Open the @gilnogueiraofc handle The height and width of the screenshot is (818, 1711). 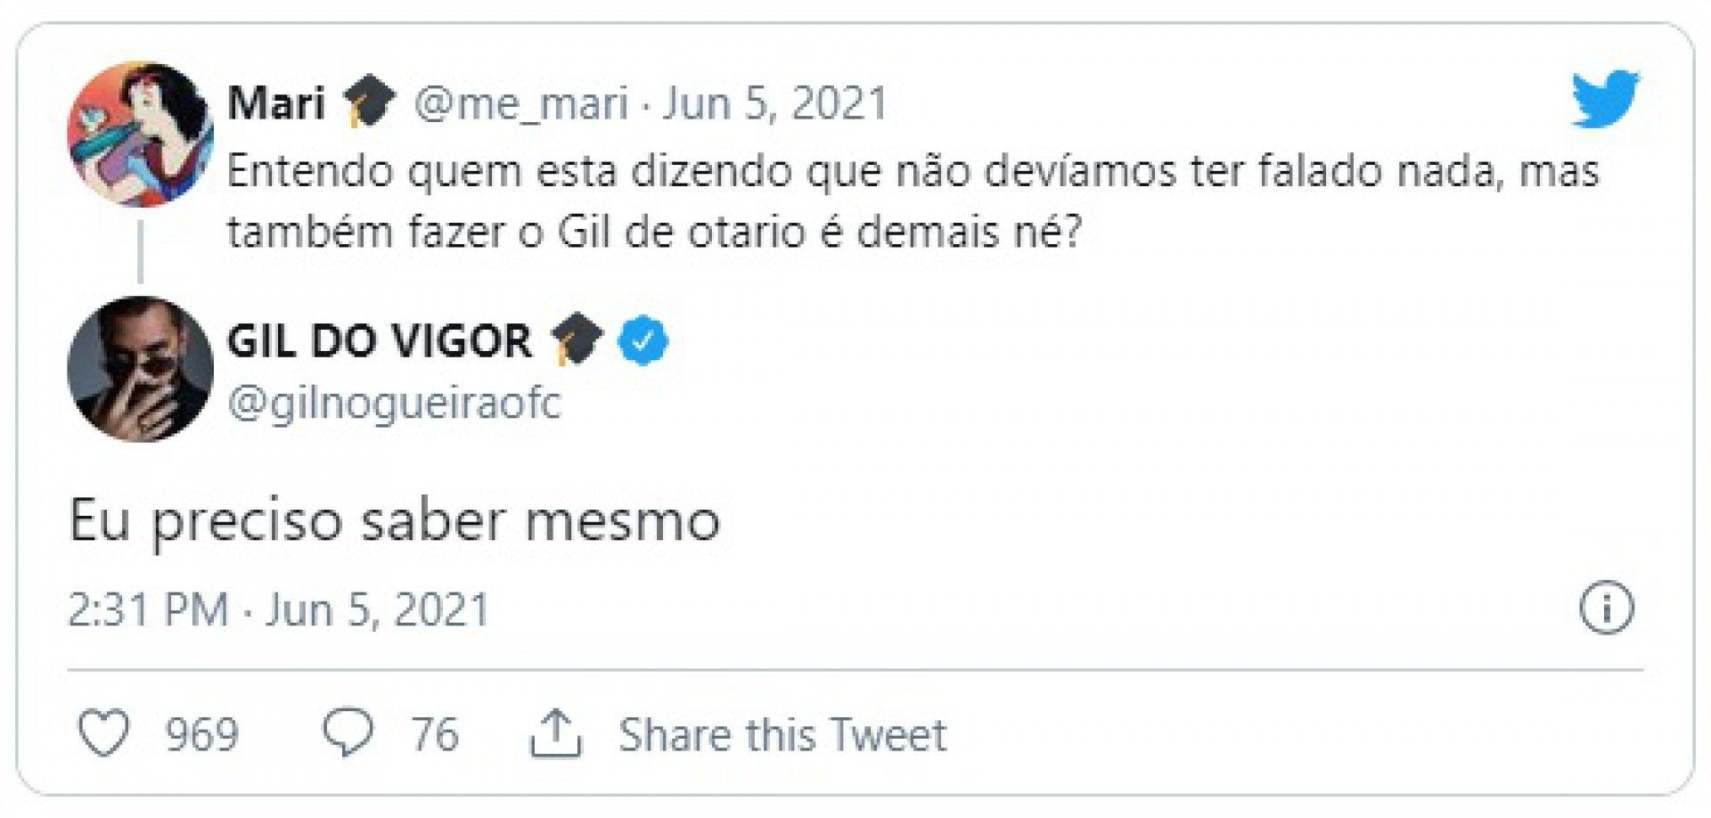pos(394,403)
